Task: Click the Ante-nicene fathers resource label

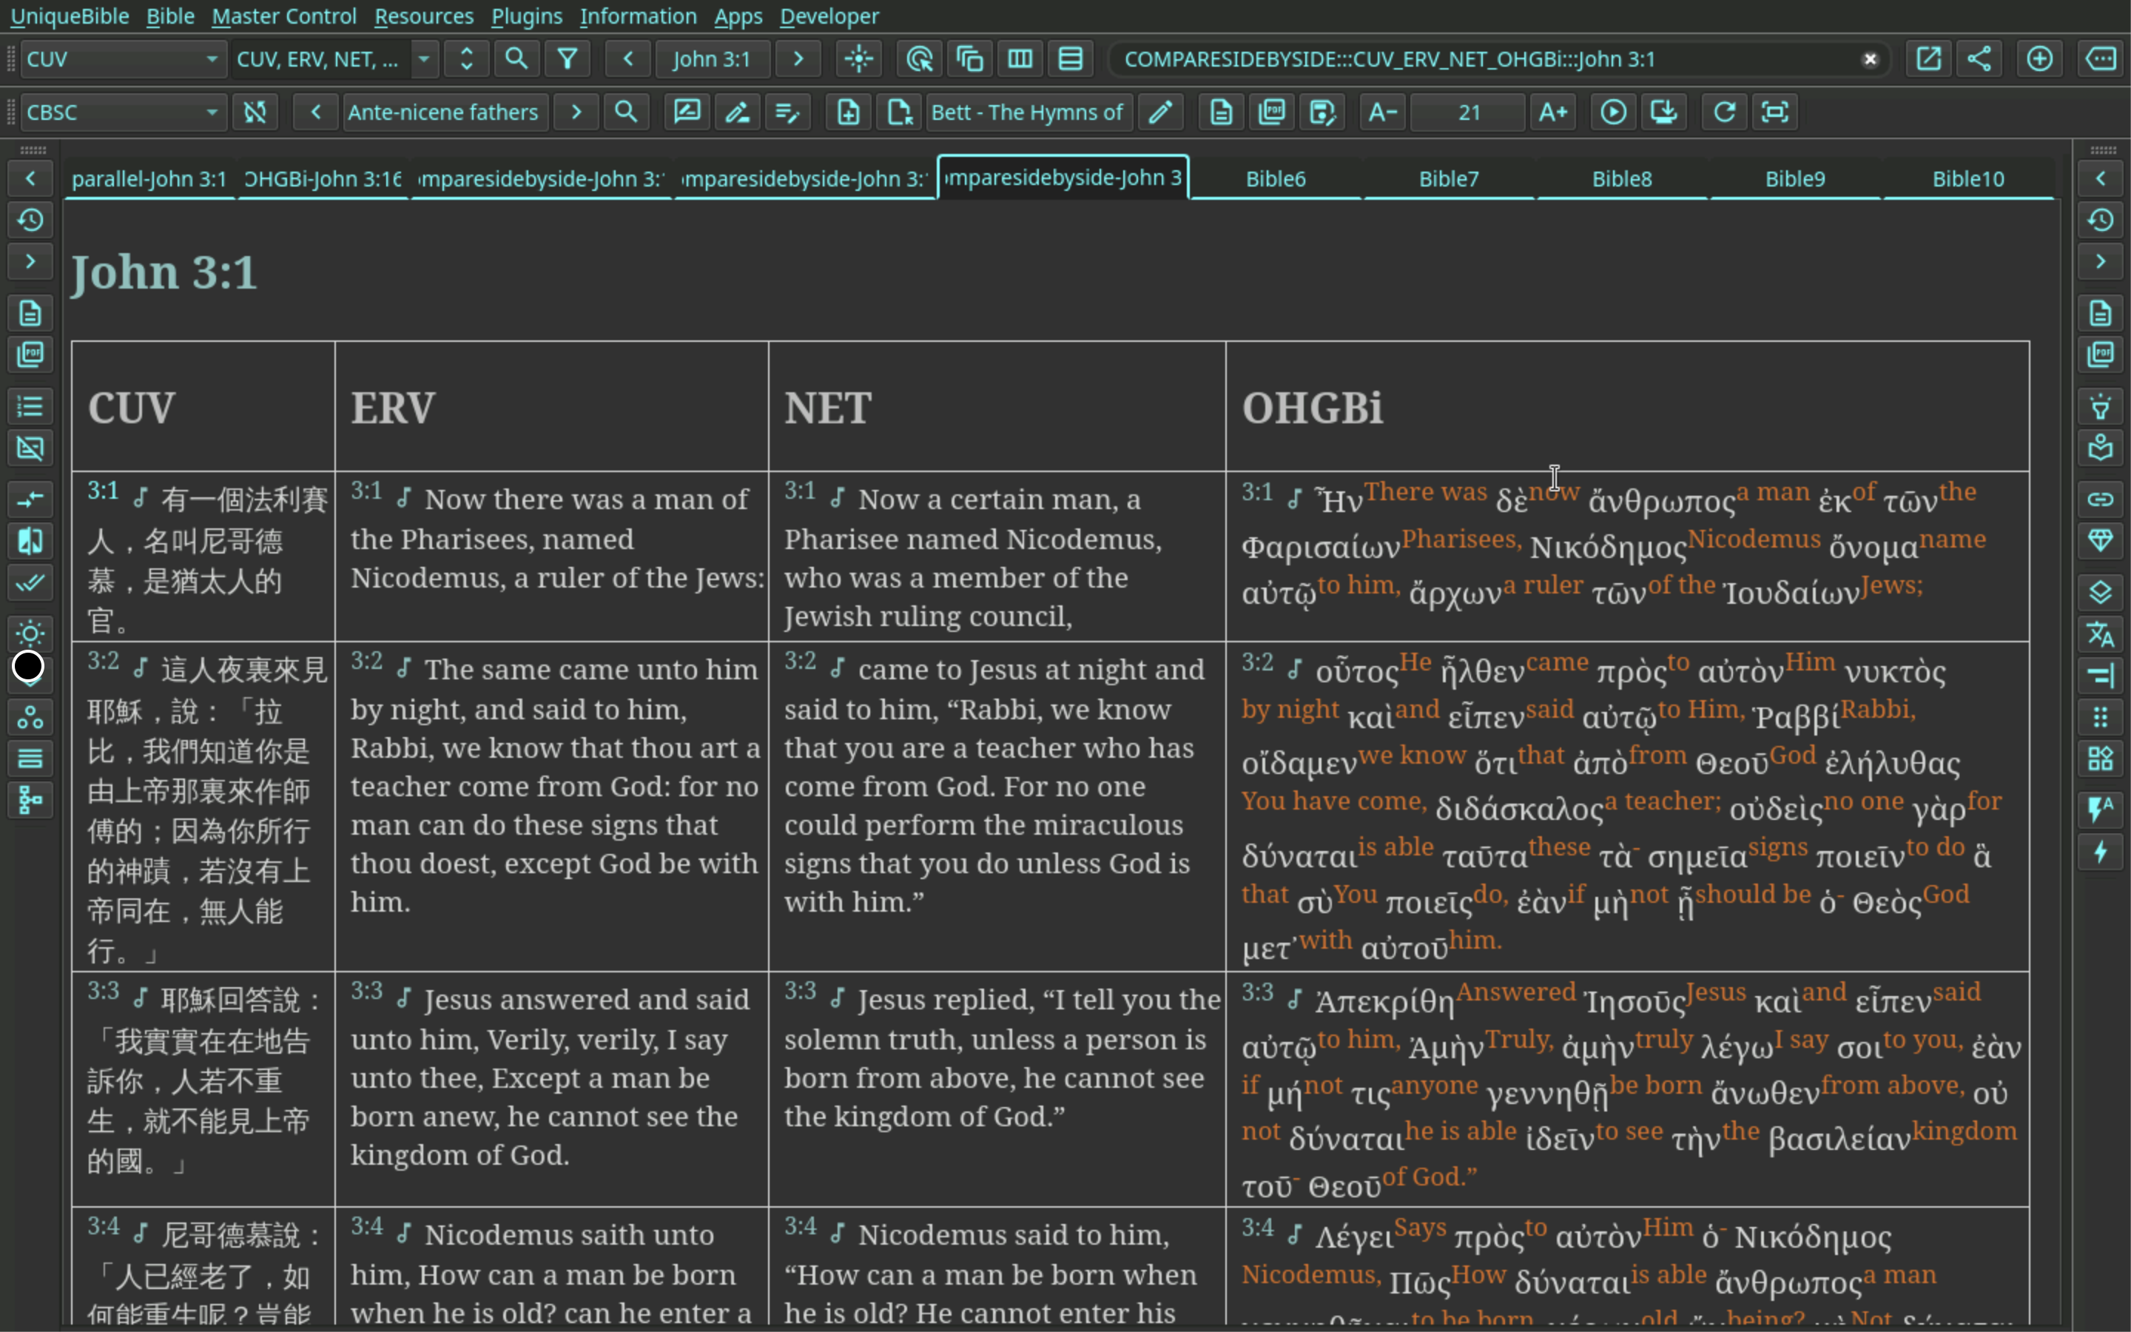Action: [443, 110]
